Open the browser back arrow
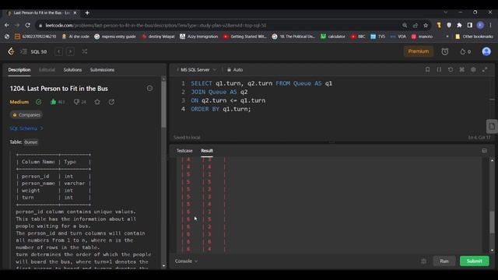The image size is (498, 280). click(7, 25)
